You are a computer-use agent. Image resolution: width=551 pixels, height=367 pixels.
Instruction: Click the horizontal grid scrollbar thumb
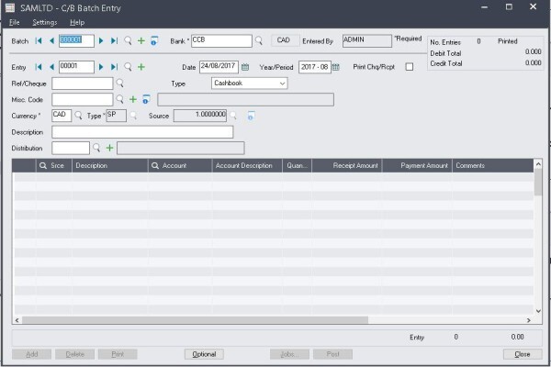point(195,320)
